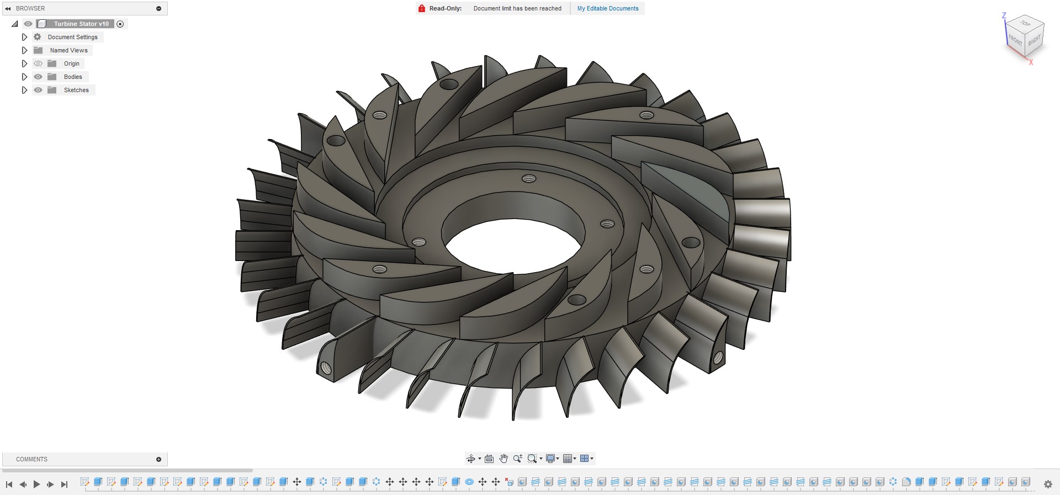Click the 'Document limit has been reached' message

point(517,8)
